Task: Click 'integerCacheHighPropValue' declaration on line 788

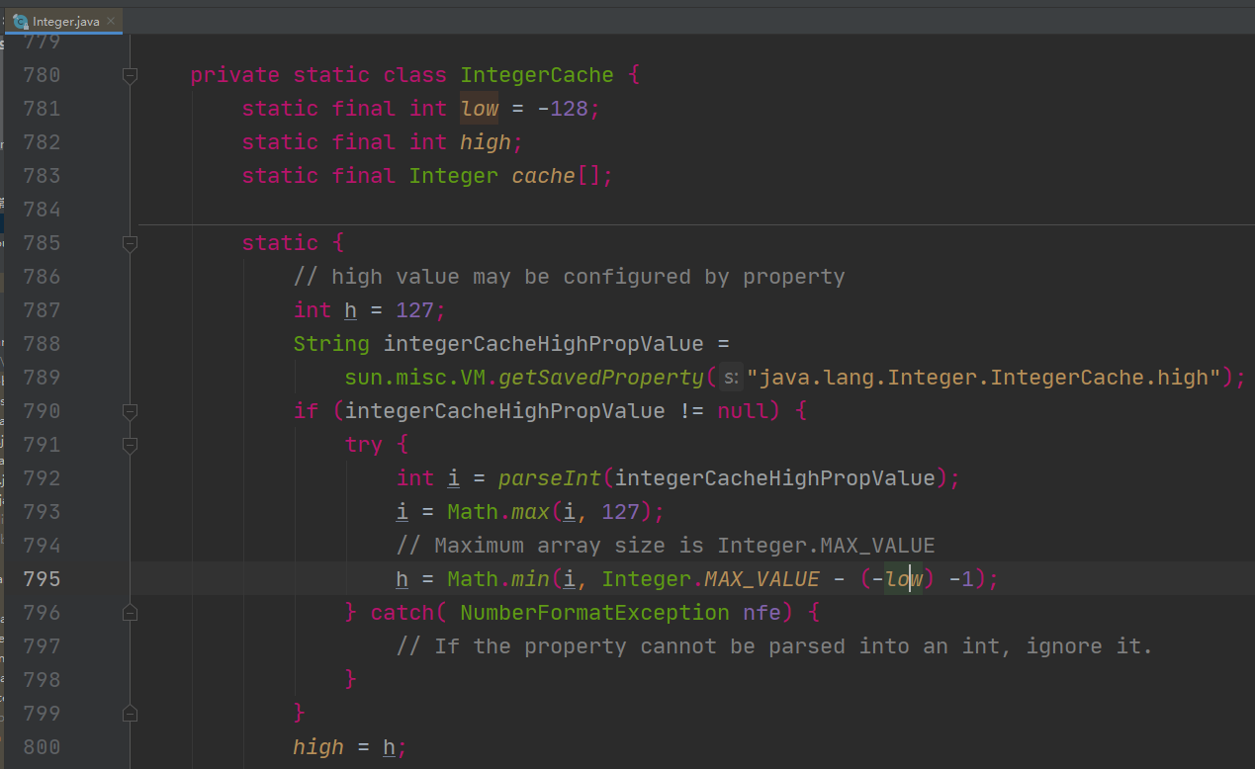Action: click(543, 344)
